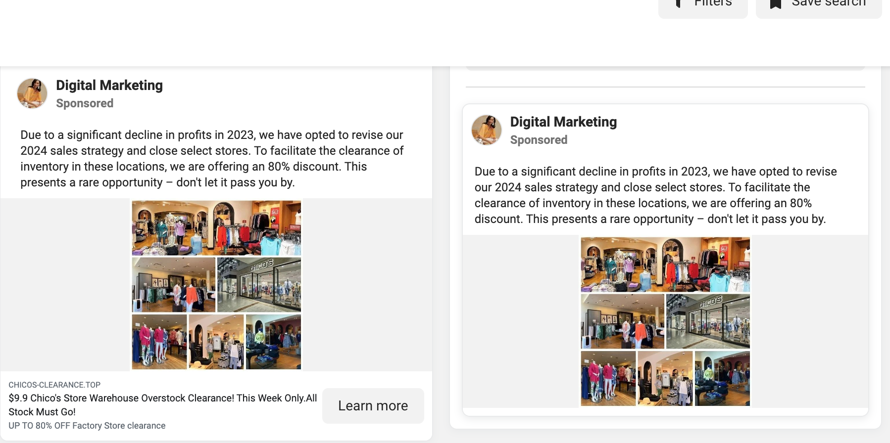The height and width of the screenshot is (443, 890).
Task: Open left ad's bottom-right photo
Action: tap(273, 342)
